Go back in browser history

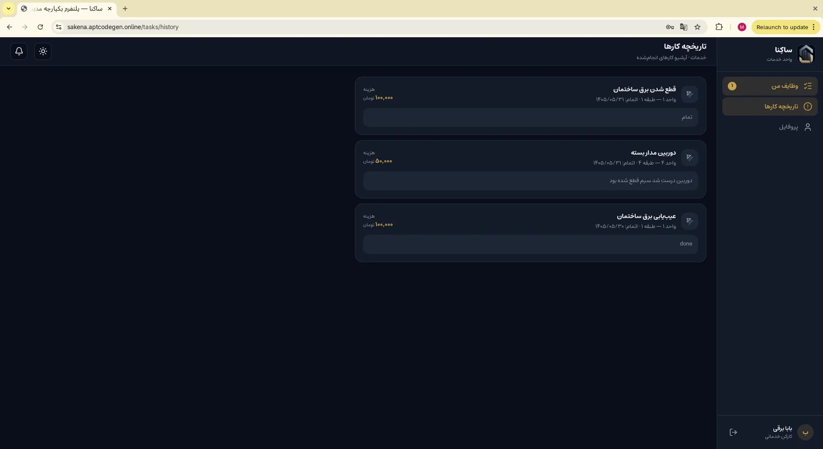click(9, 27)
